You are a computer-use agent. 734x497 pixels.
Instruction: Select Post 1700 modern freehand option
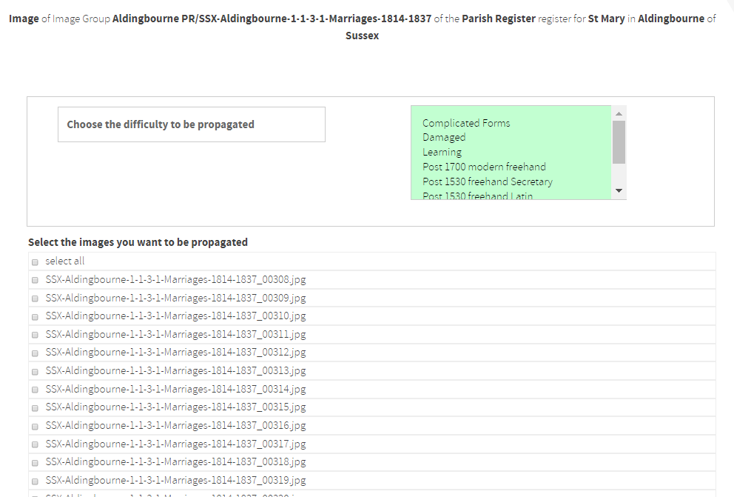(484, 167)
